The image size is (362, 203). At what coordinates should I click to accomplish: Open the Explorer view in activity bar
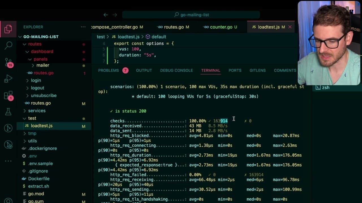click(8, 28)
